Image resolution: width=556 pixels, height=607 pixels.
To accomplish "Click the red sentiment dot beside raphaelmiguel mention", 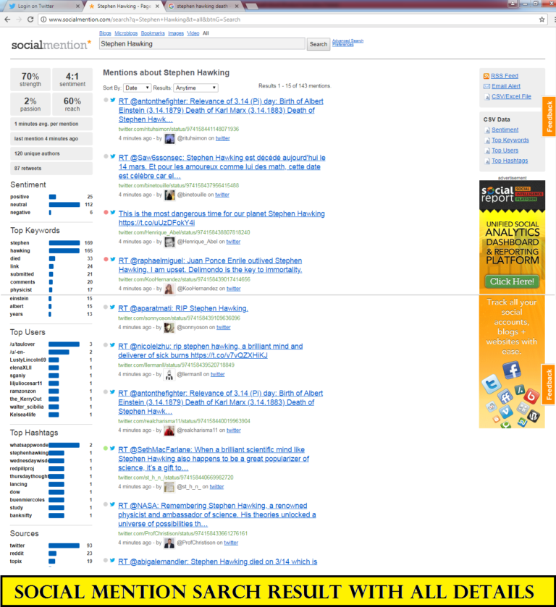I will point(106,260).
